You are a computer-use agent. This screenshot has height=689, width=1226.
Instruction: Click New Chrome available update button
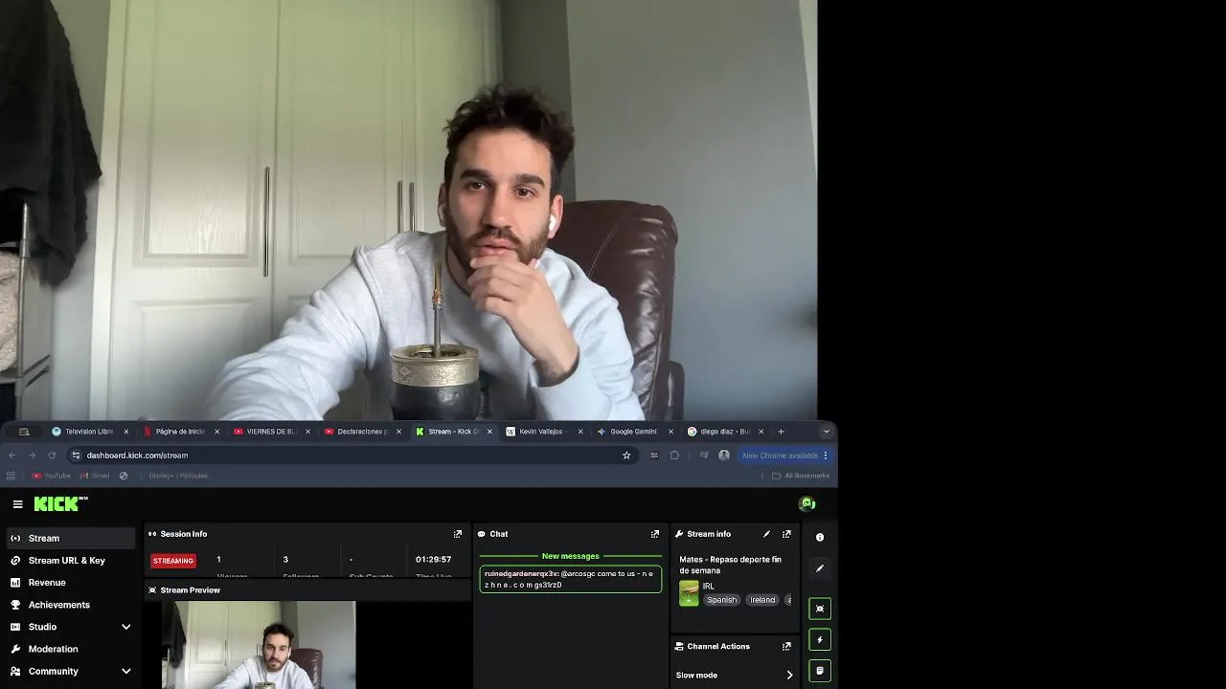click(x=783, y=456)
